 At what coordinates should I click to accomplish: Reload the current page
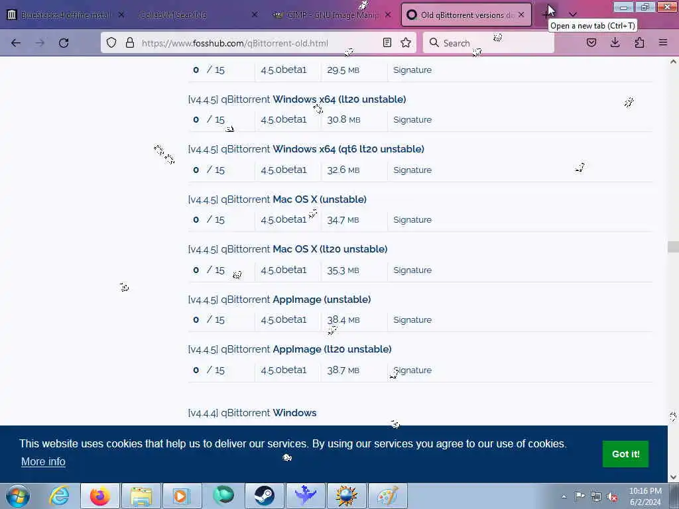click(x=64, y=43)
